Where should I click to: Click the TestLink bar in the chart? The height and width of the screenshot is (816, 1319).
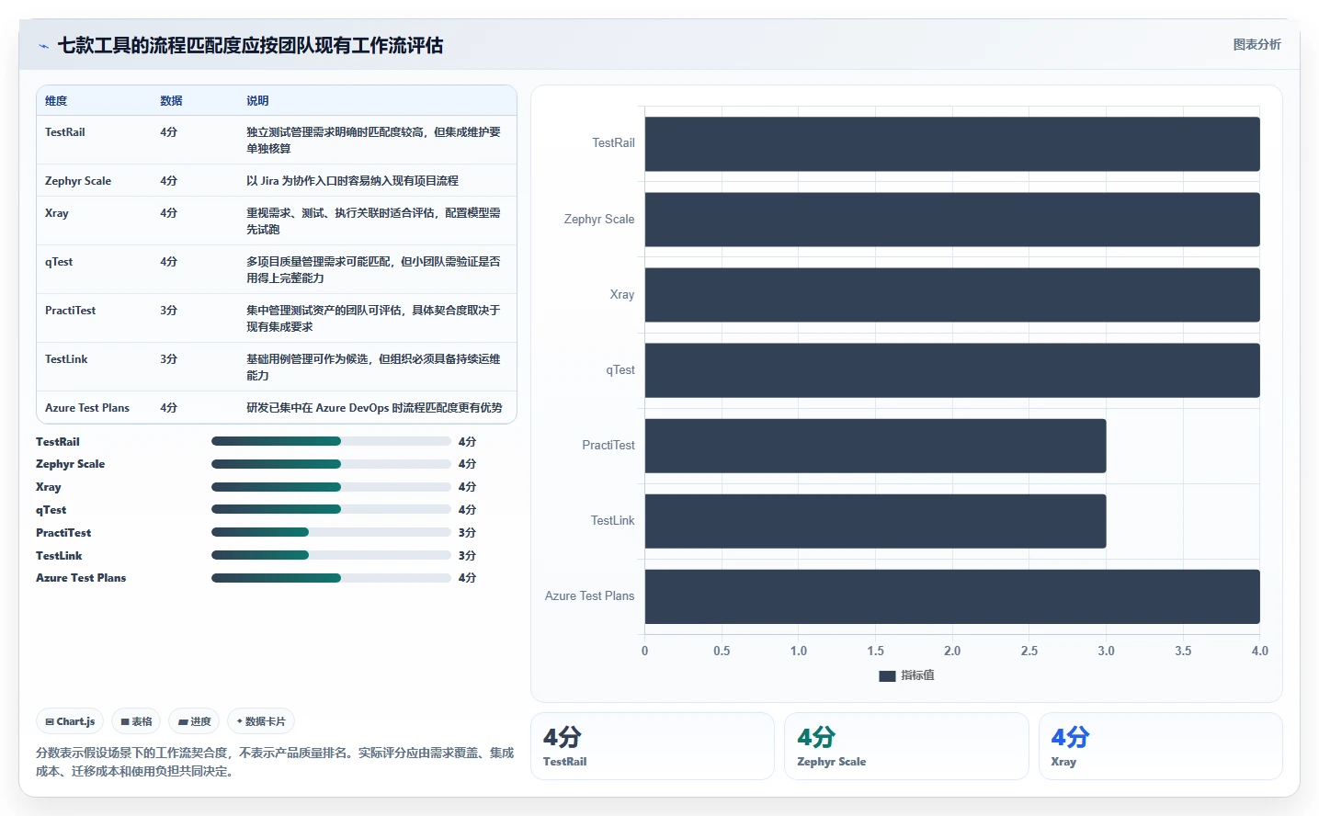click(875, 521)
